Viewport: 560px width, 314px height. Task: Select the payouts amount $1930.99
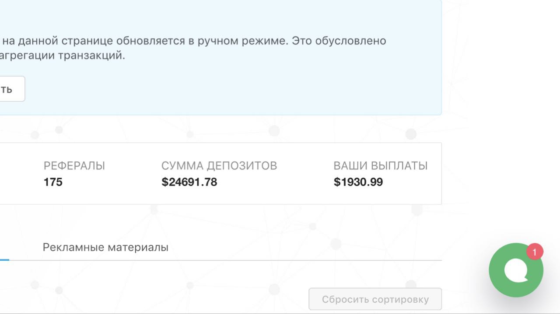(x=358, y=182)
